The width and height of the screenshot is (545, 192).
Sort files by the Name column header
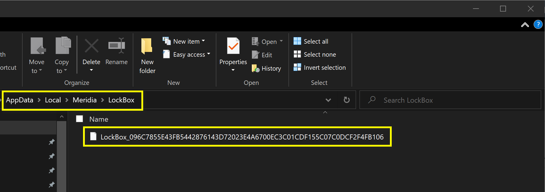99,119
